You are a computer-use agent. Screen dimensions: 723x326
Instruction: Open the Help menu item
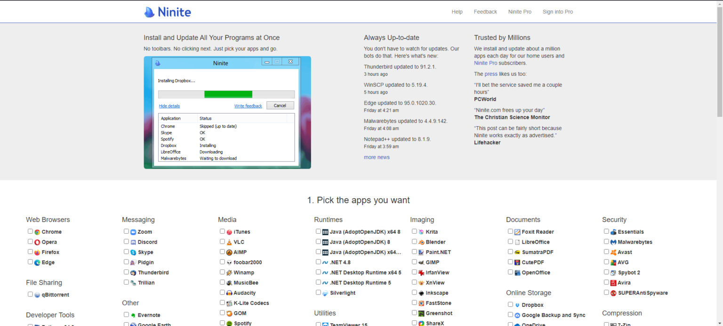(457, 12)
